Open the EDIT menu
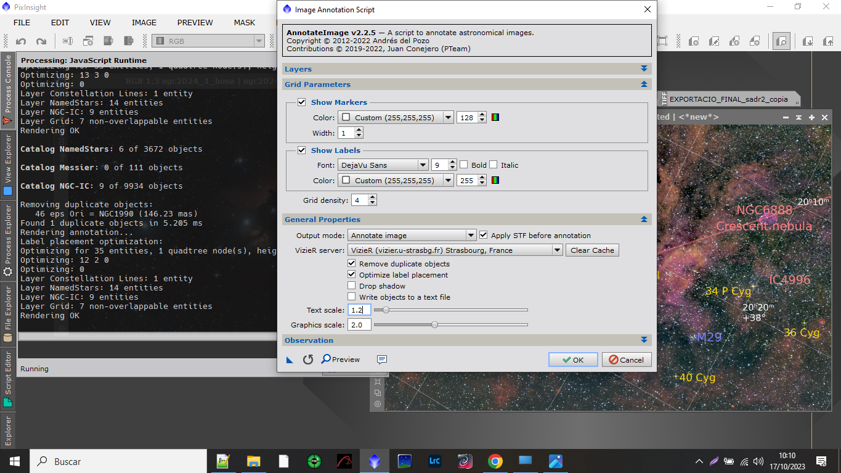841x473 pixels. pos(60,23)
